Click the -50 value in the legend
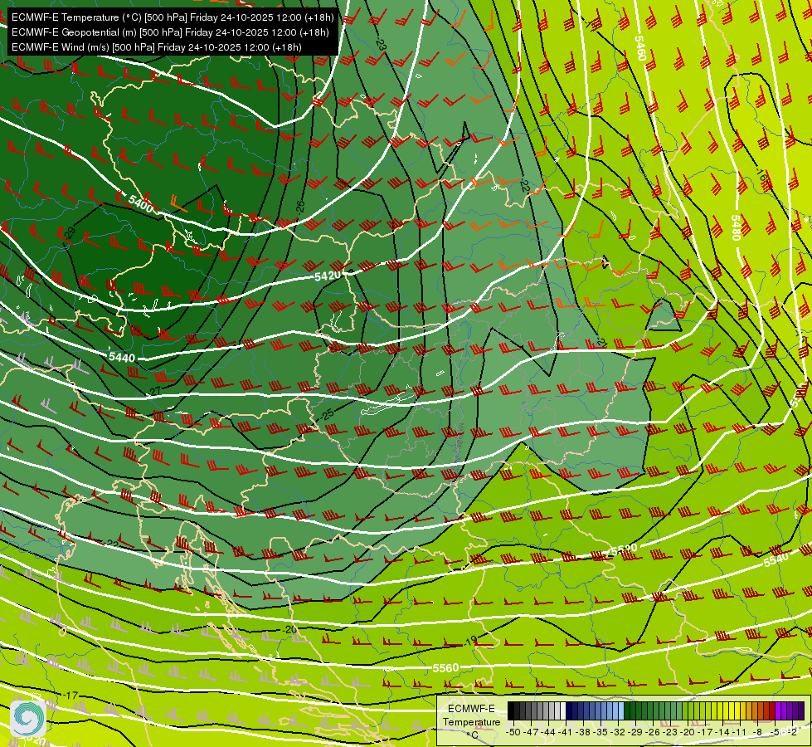This screenshot has width=812, height=747. click(x=513, y=732)
